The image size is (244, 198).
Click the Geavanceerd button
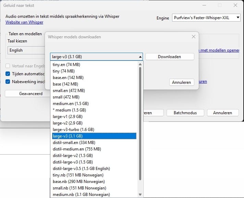pyautogui.click(x=31, y=93)
